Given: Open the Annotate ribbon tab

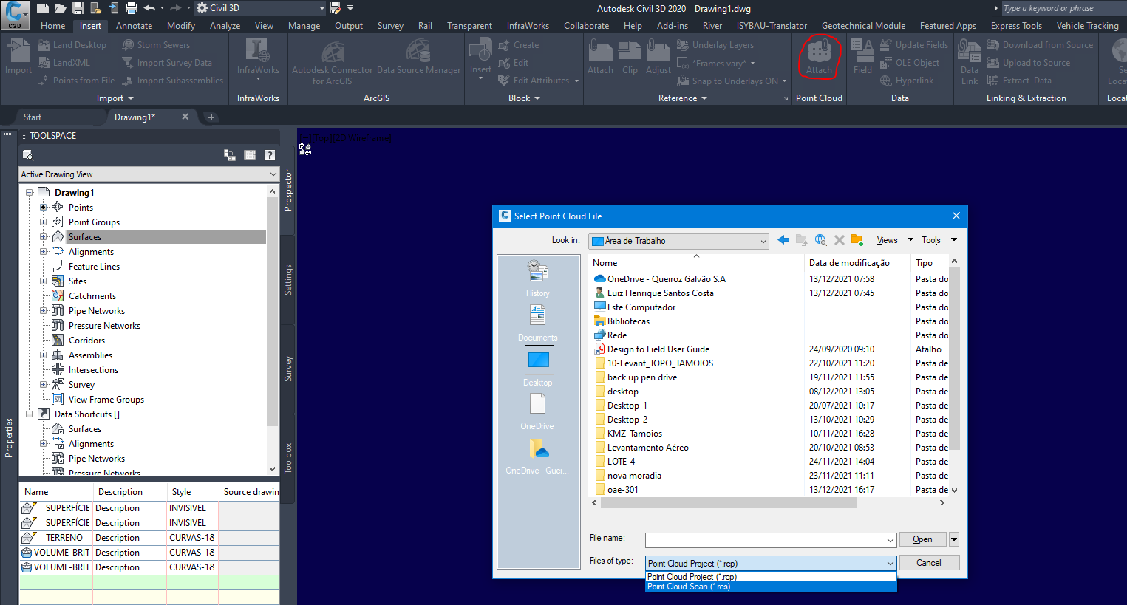Looking at the screenshot, I should point(134,25).
